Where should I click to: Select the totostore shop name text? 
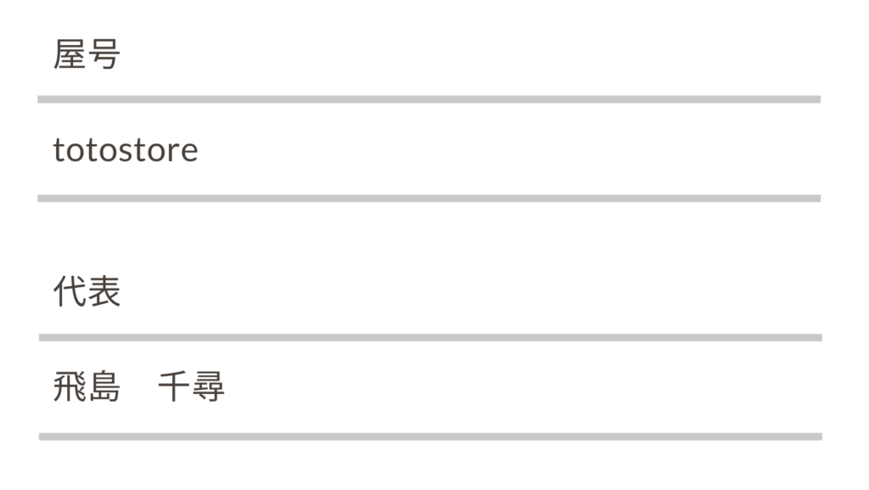click(126, 150)
